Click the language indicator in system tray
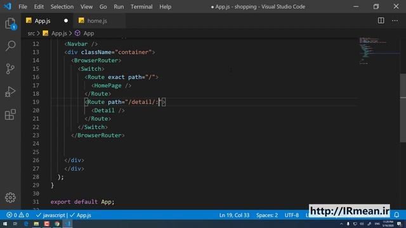This screenshot has height=228, width=406. [377, 224]
